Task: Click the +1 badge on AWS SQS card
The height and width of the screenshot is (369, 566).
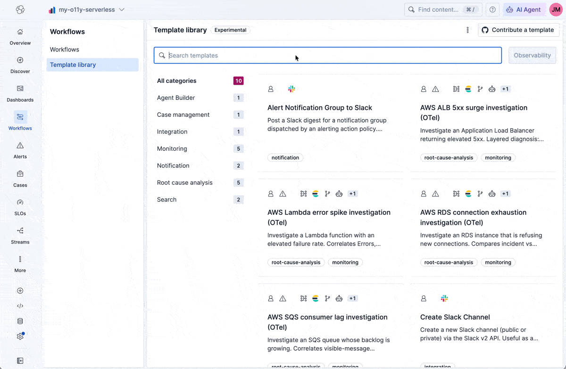Action: (x=352, y=298)
